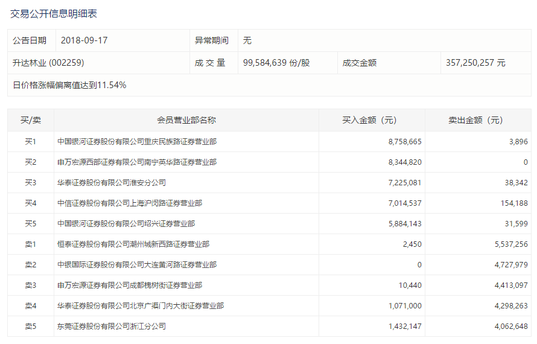Open 中国银河证券重庆民族路证券营业部 entry
537x344 pixels.
[x=136, y=142]
